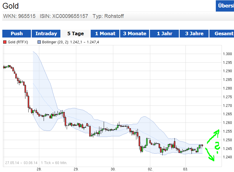The height and width of the screenshot is (172, 234).
Task: Click the 30. date axis label
Action: 113,169
